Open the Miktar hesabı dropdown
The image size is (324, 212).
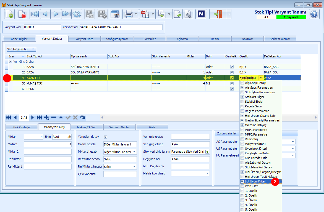coord(134,144)
